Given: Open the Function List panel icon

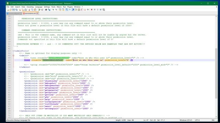Looking at the screenshot, I should pos(82,10).
